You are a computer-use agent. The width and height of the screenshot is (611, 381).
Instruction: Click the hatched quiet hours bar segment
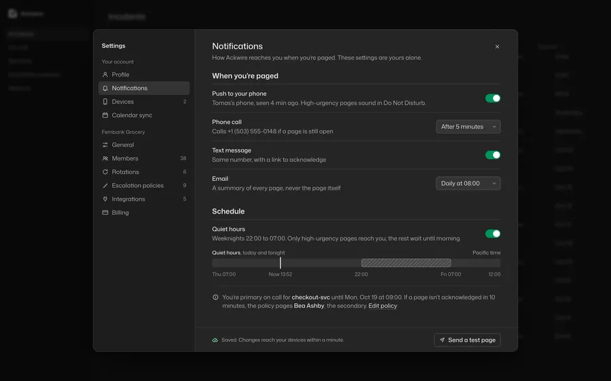pos(406,263)
